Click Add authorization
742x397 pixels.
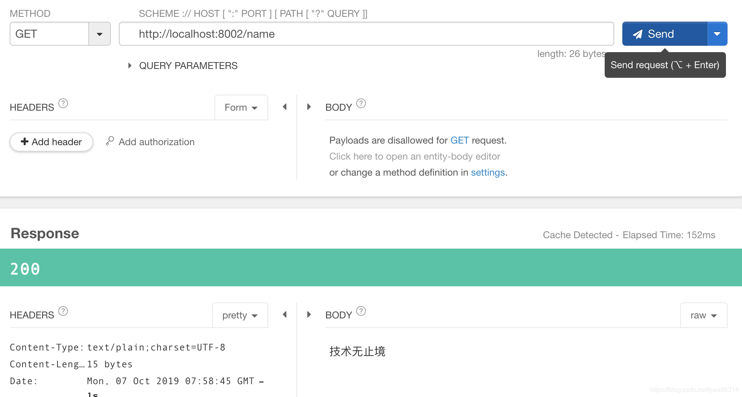(157, 142)
